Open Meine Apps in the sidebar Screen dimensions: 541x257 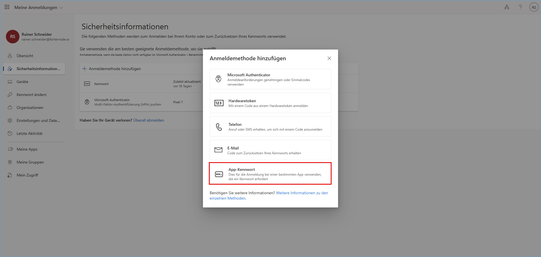pos(34,149)
